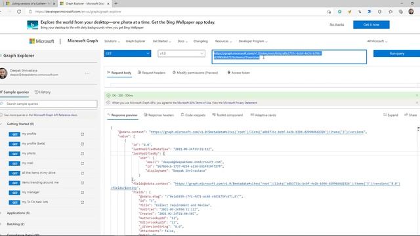Click the Search sample queries field
Viewport: 420px width, 236px height.
(x=49, y=104)
